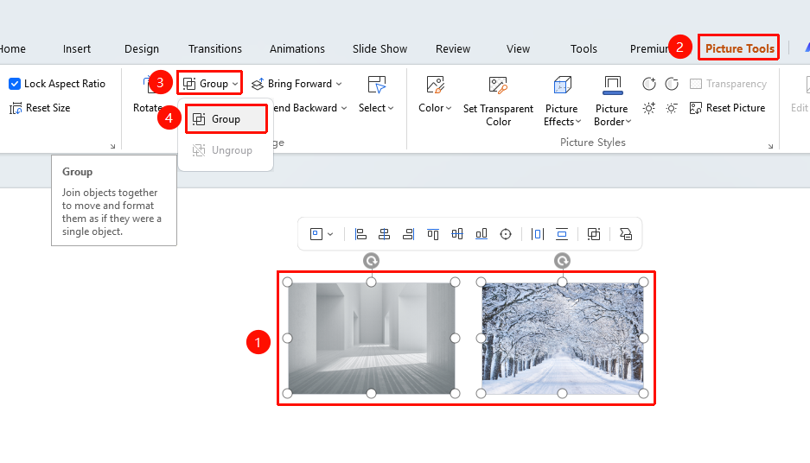Open the Review tab

coord(452,48)
